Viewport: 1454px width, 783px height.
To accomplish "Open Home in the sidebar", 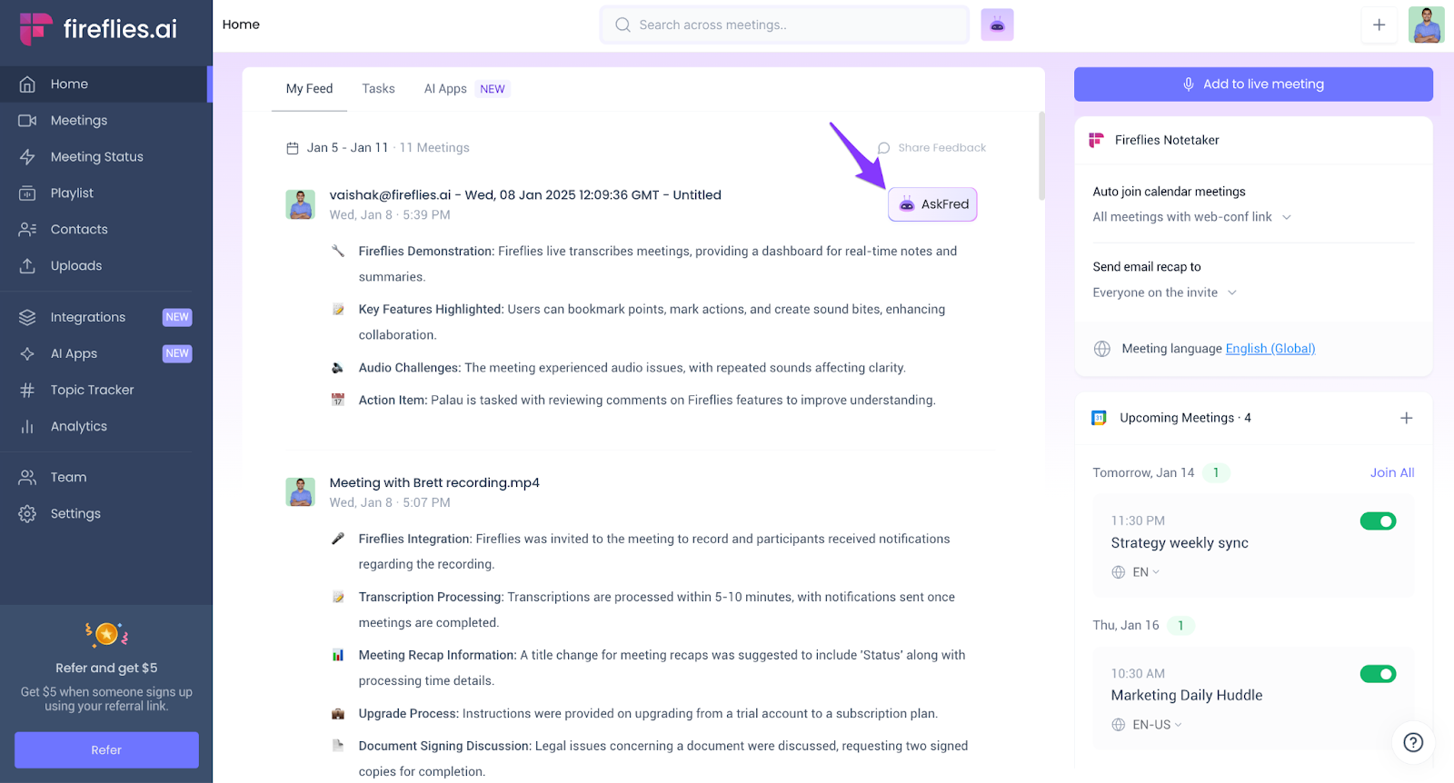I will [105, 84].
